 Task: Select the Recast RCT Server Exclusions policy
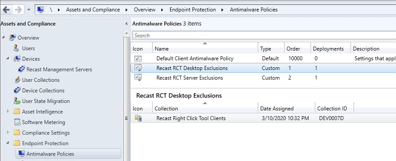click(263, 77)
